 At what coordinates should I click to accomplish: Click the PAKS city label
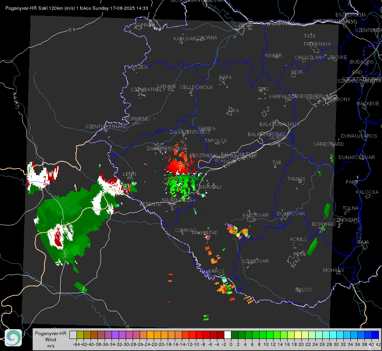click(352, 182)
